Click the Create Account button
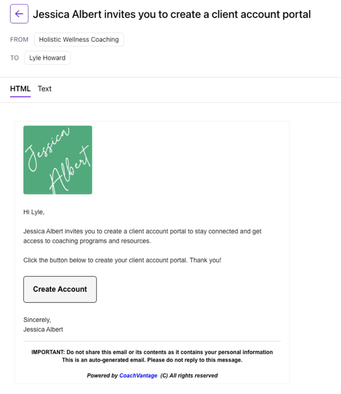 (x=60, y=289)
